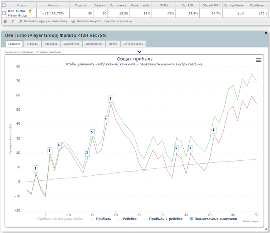Click the $70.1 profit cell
This screenshot has width=270, height=233.
[257, 13]
